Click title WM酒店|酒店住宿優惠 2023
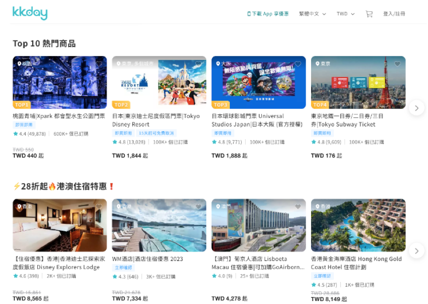The image size is (428, 304). pos(148,259)
